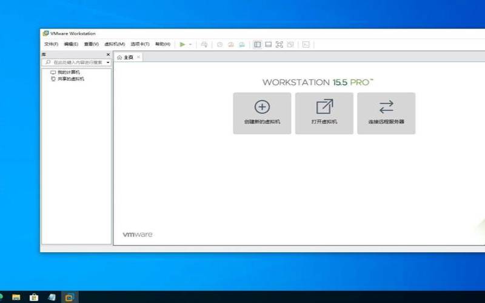Click the notepad-like taskbar icon
485x303 pixels.
(52, 297)
